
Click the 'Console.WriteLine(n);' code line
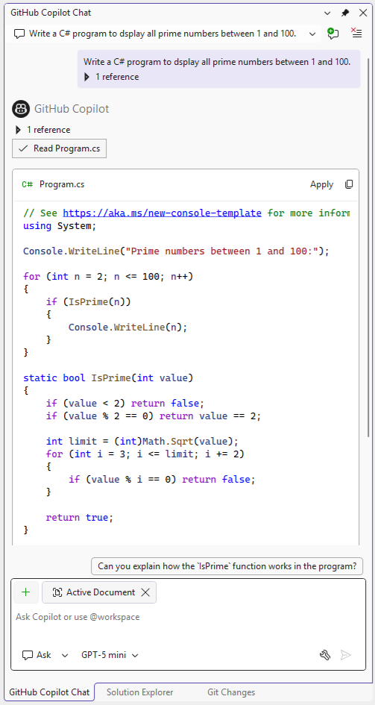(127, 328)
